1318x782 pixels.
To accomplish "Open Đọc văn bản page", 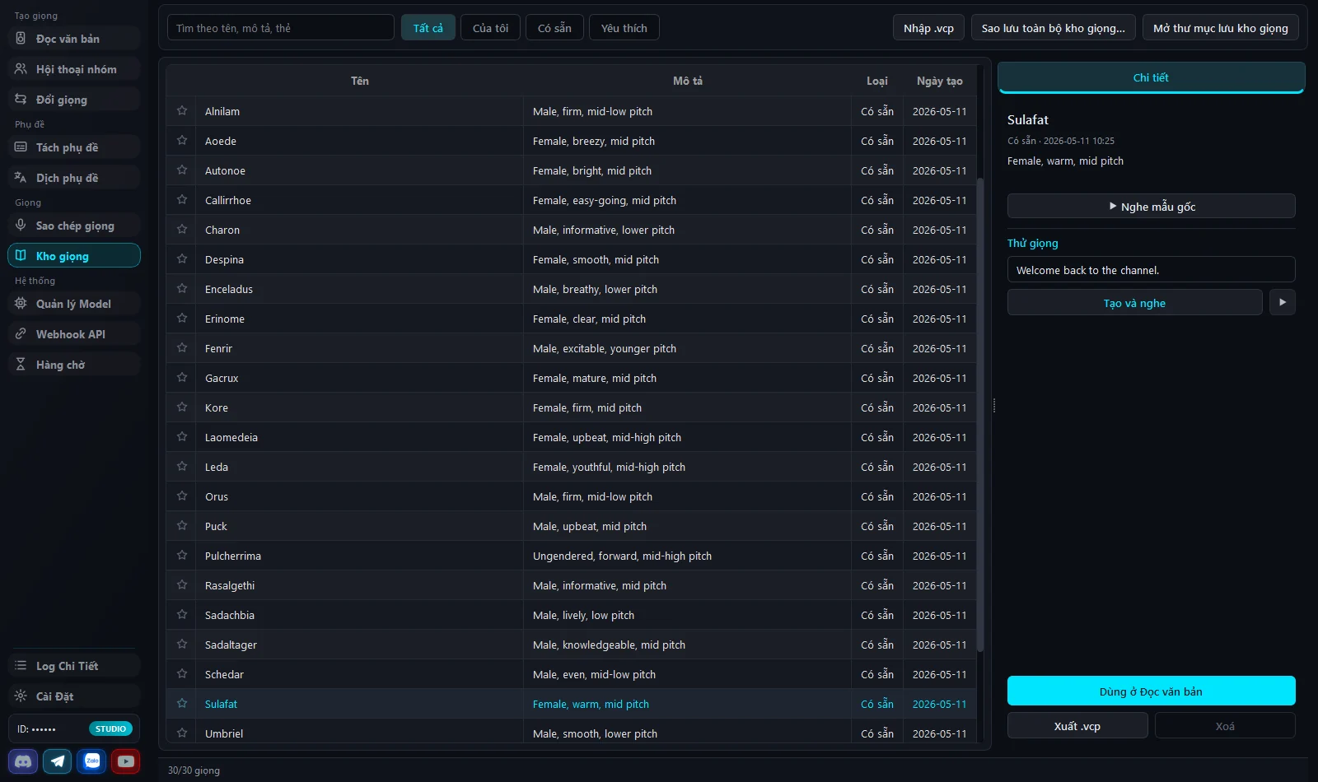I will [74, 39].
